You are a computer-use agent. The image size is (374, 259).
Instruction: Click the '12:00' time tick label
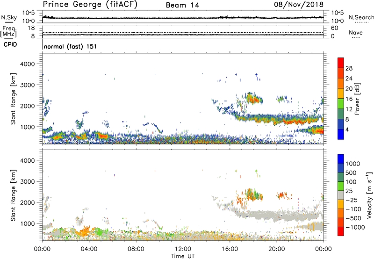pyautogui.click(x=183, y=249)
